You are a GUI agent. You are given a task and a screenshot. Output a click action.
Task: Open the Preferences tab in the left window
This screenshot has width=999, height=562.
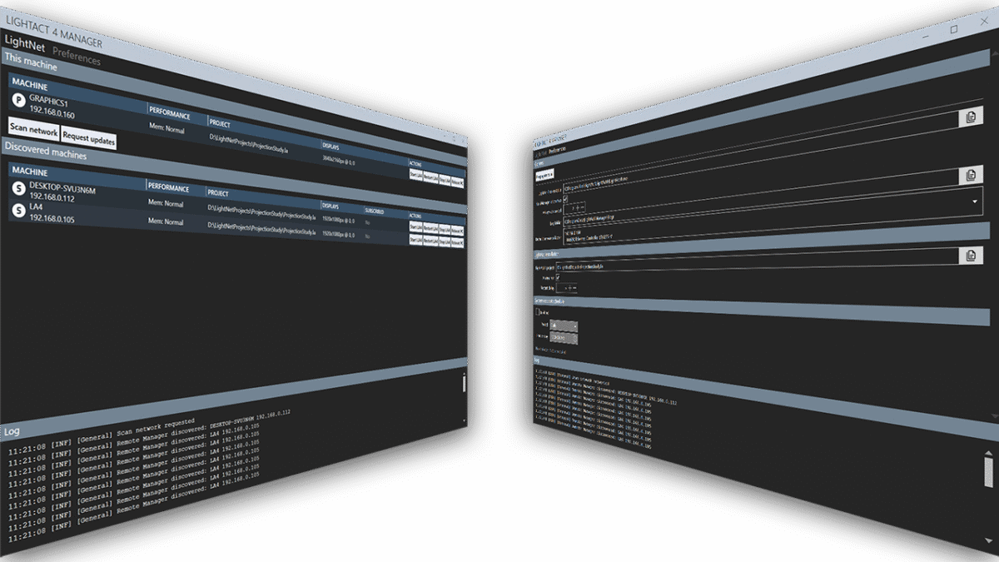[x=77, y=59]
